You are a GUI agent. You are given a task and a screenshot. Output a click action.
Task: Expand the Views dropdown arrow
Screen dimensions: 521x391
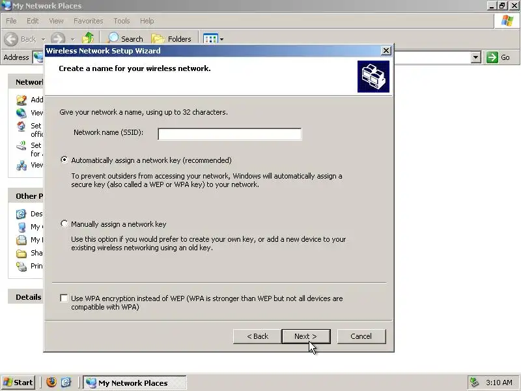[221, 39]
